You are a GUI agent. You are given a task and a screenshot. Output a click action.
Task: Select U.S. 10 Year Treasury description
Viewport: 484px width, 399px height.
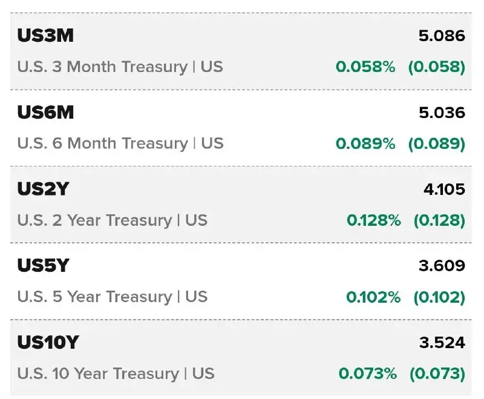coord(116,374)
